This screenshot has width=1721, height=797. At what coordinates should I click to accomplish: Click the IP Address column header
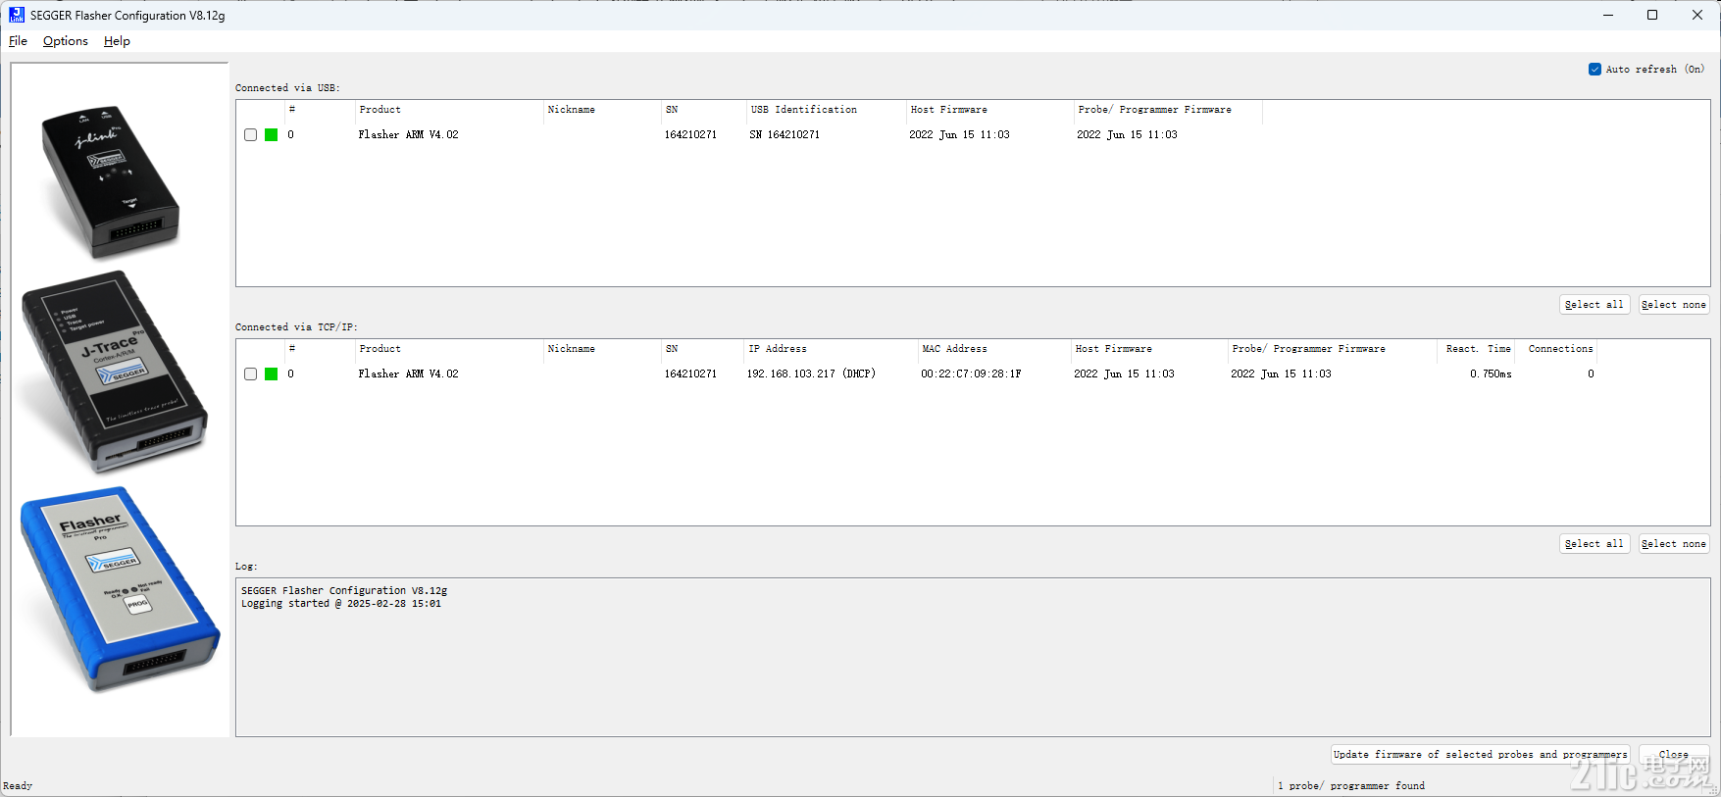click(831, 349)
